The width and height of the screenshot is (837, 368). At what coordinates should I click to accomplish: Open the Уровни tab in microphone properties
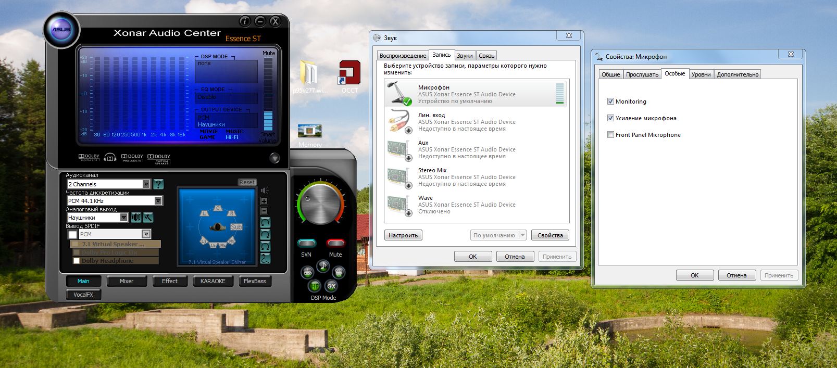[x=701, y=74]
